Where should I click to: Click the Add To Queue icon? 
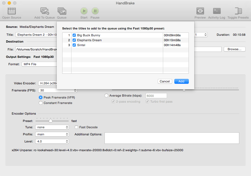click(x=44, y=11)
